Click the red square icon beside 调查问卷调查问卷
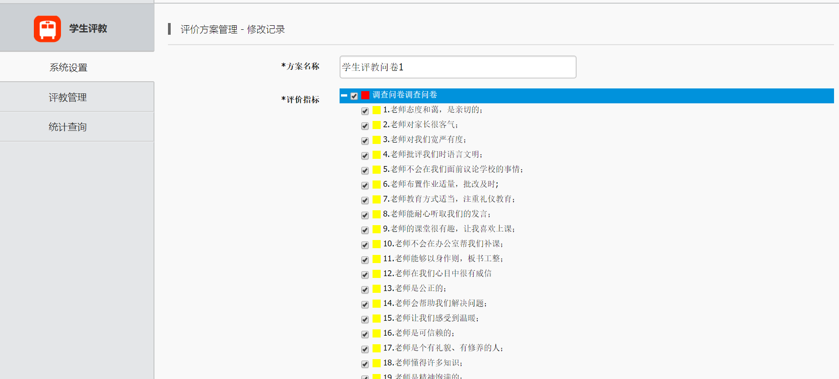 click(365, 95)
